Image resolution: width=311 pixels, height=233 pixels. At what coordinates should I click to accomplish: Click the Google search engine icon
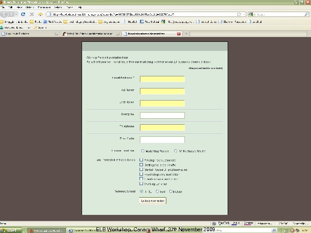pos(251,14)
